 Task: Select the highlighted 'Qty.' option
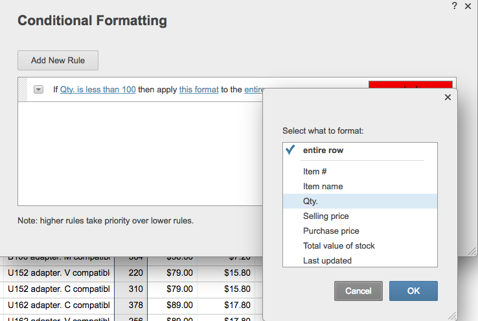tap(310, 202)
